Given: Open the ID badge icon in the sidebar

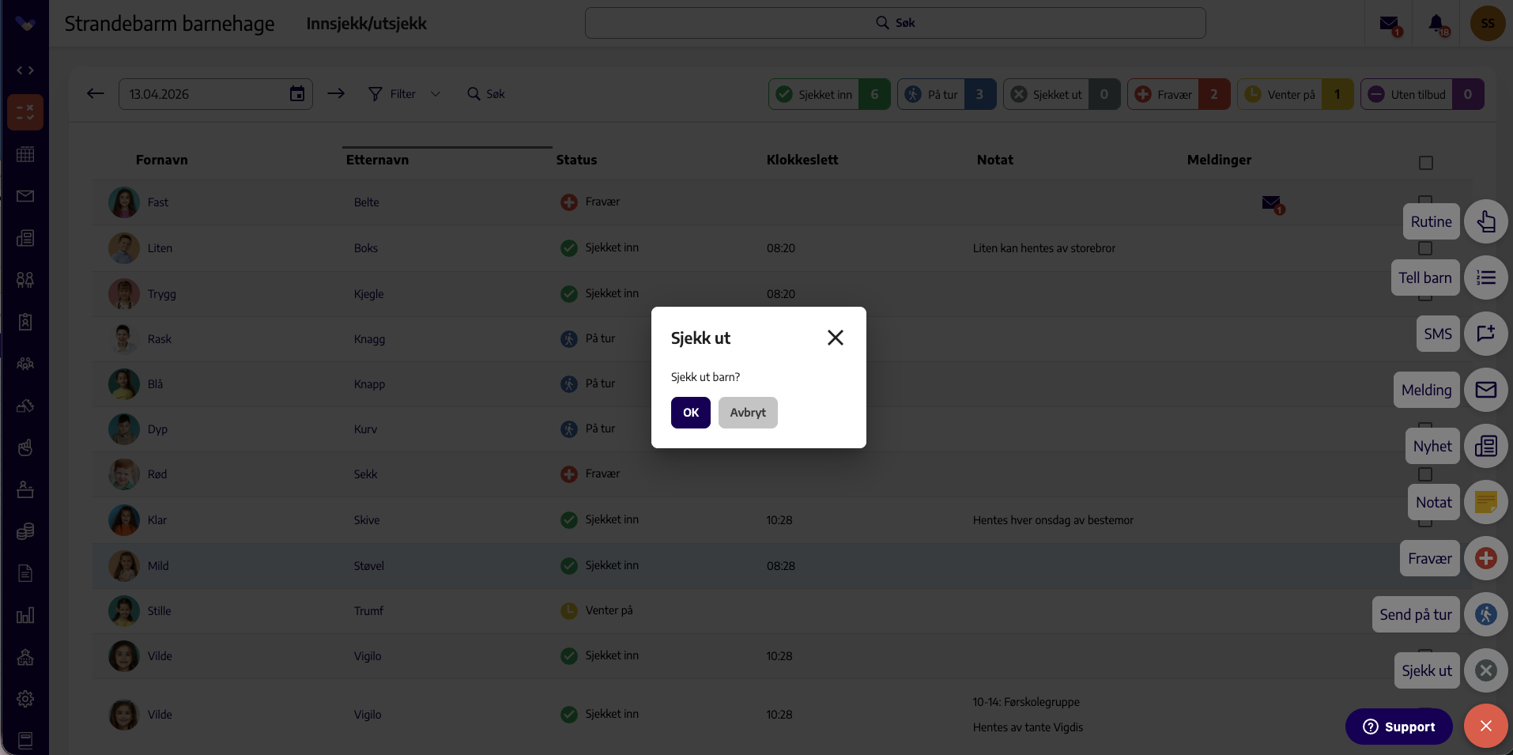Looking at the screenshot, I should [25, 322].
